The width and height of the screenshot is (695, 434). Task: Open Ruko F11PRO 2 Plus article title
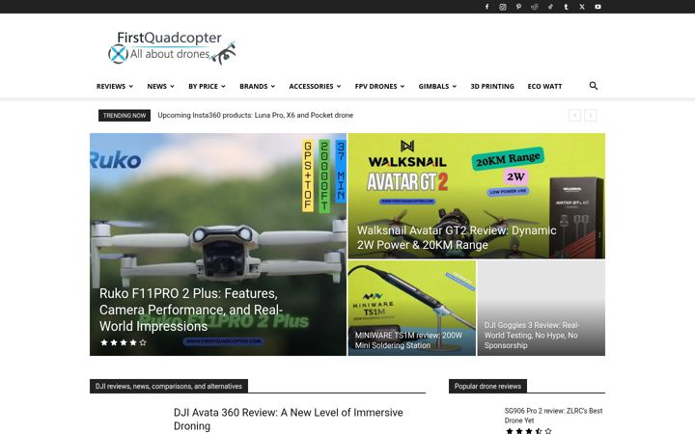[190, 310]
